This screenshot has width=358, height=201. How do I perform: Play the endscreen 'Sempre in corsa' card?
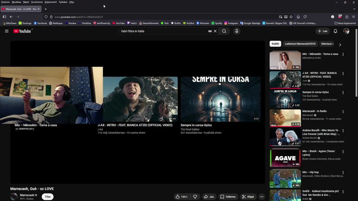pyautogui.click(x=221, y=99)
